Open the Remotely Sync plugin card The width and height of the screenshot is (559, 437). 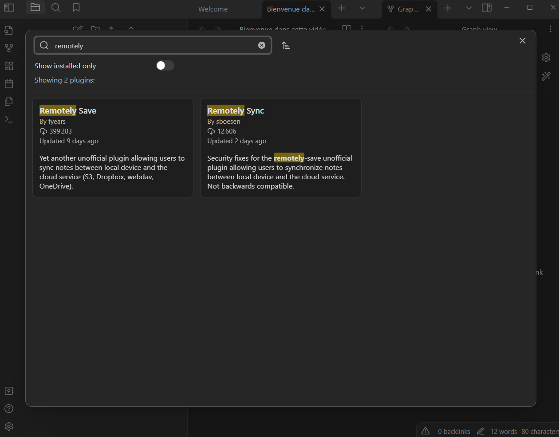[x=280, y=147]
